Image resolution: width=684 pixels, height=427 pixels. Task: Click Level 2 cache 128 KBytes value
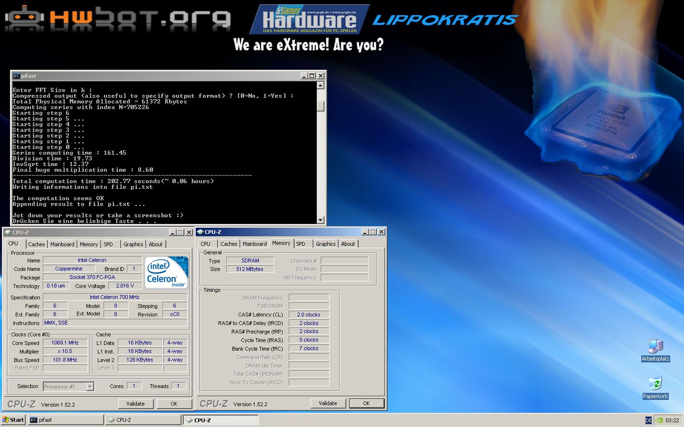(x=140, y=360)
